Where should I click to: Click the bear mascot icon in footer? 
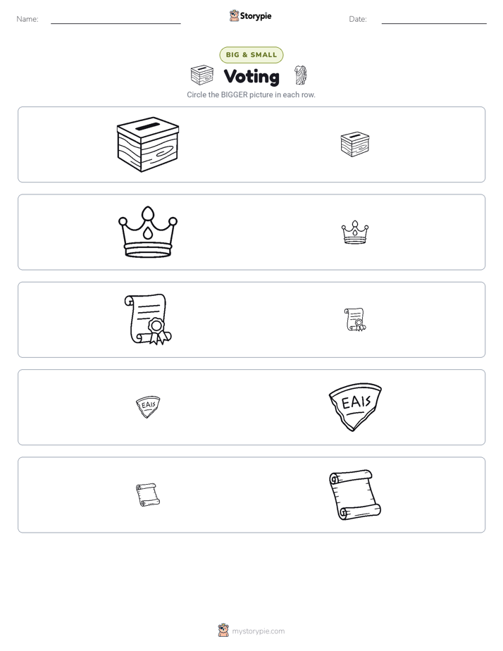(223, 631)
